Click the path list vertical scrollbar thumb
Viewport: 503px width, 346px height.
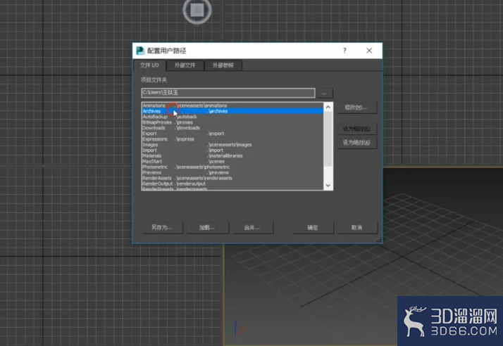click(328, 139)
